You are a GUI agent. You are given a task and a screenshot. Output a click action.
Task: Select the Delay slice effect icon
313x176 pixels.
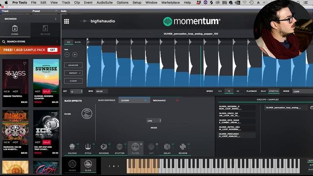click(x=167, y=147)
